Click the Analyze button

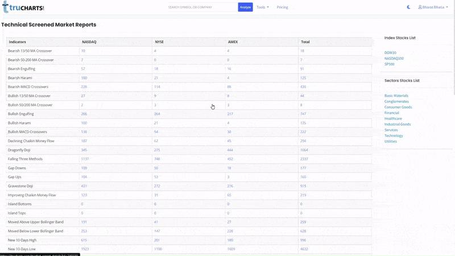coord(245,7)
